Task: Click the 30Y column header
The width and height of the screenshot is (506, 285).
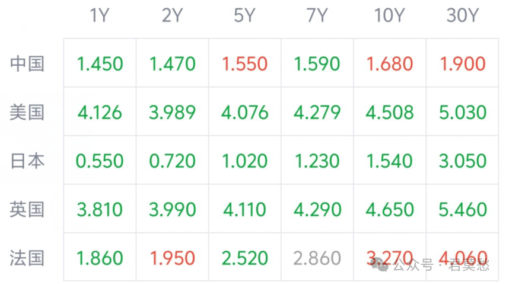Action: 462,16
